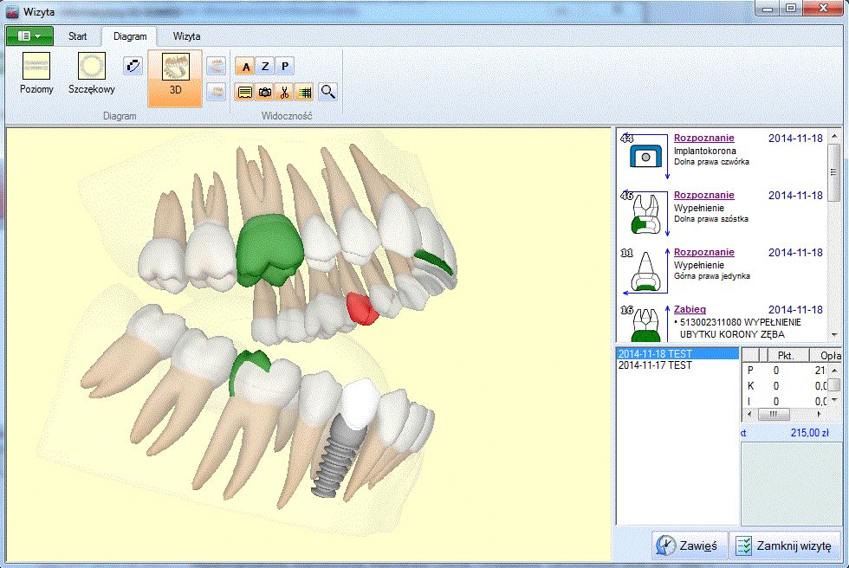Toggle the A visibility button
Viewport: 849px width, 568px height.
tap(245, 67)
